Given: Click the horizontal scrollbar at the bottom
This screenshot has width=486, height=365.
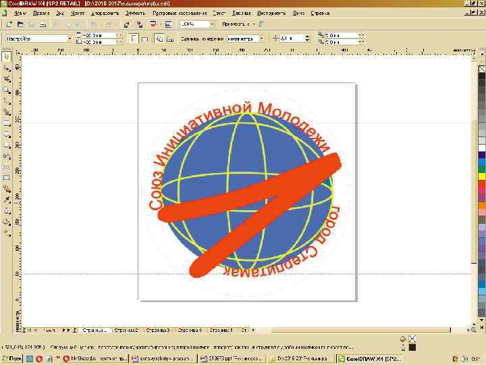Looking at the screenshot, I should click(361, 331).
